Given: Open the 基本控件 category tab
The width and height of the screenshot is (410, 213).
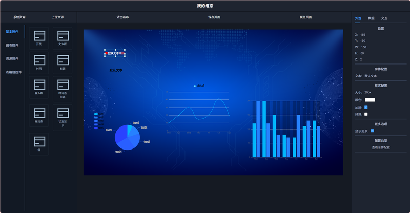Looking at the screenshot, I should (12, 32).
